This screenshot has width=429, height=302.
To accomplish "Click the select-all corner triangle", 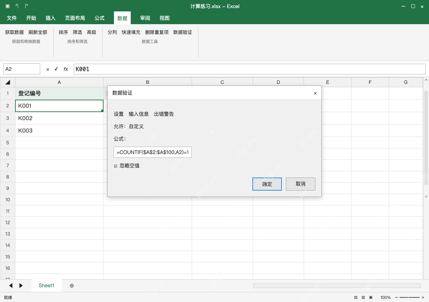I will tap(8, 82).
